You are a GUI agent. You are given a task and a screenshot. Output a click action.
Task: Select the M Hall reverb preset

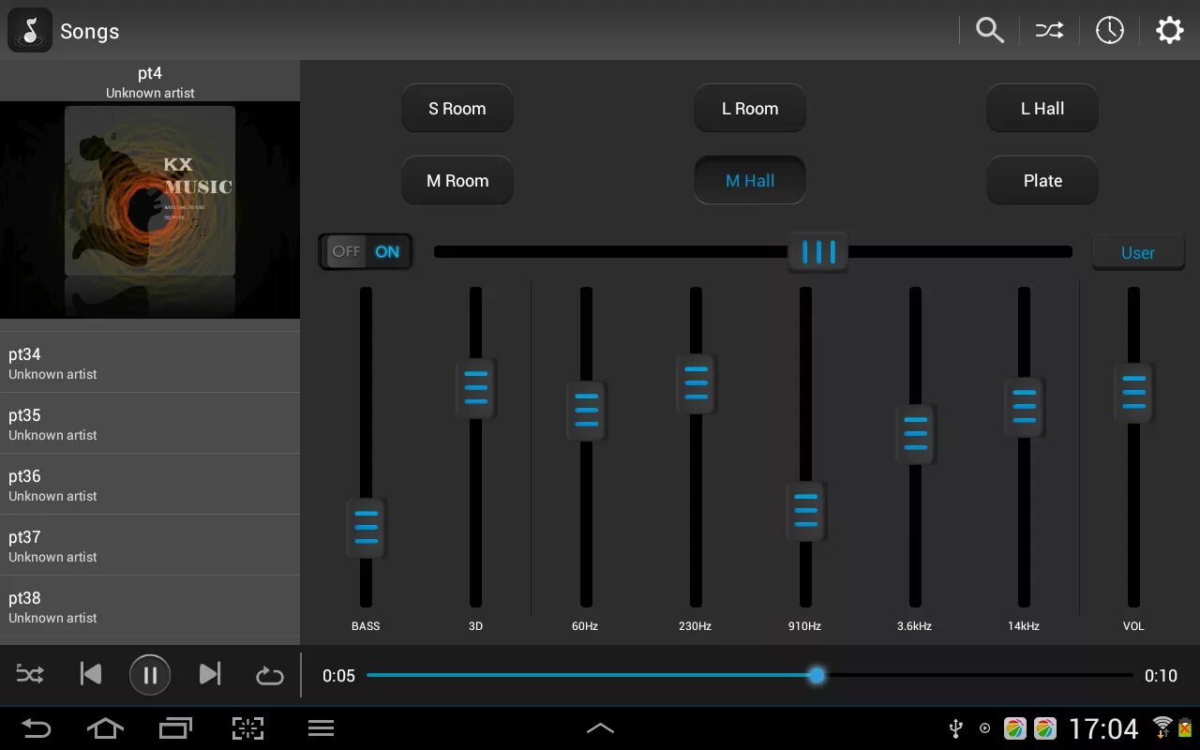(x=750, y=180)
